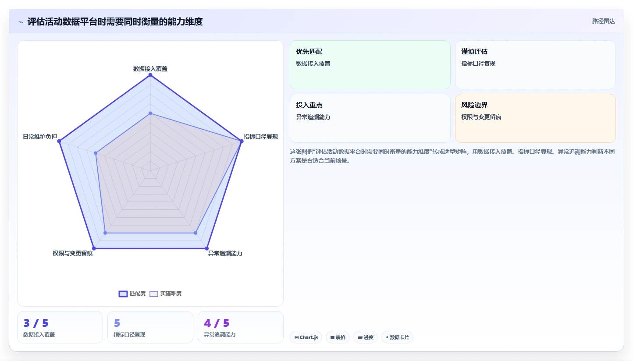Select the 优先匹配 card
The width and height of the screenshot is (633, 361).
click(x=370, y=65)
